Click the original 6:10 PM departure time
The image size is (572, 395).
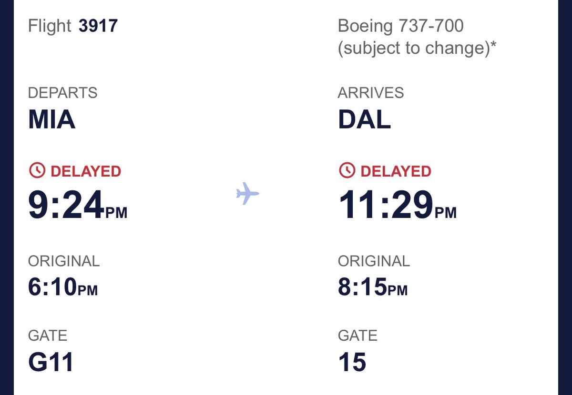pos(63,287)
